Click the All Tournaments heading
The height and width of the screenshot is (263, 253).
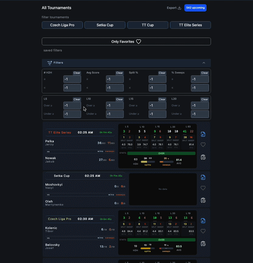point(56,8)
